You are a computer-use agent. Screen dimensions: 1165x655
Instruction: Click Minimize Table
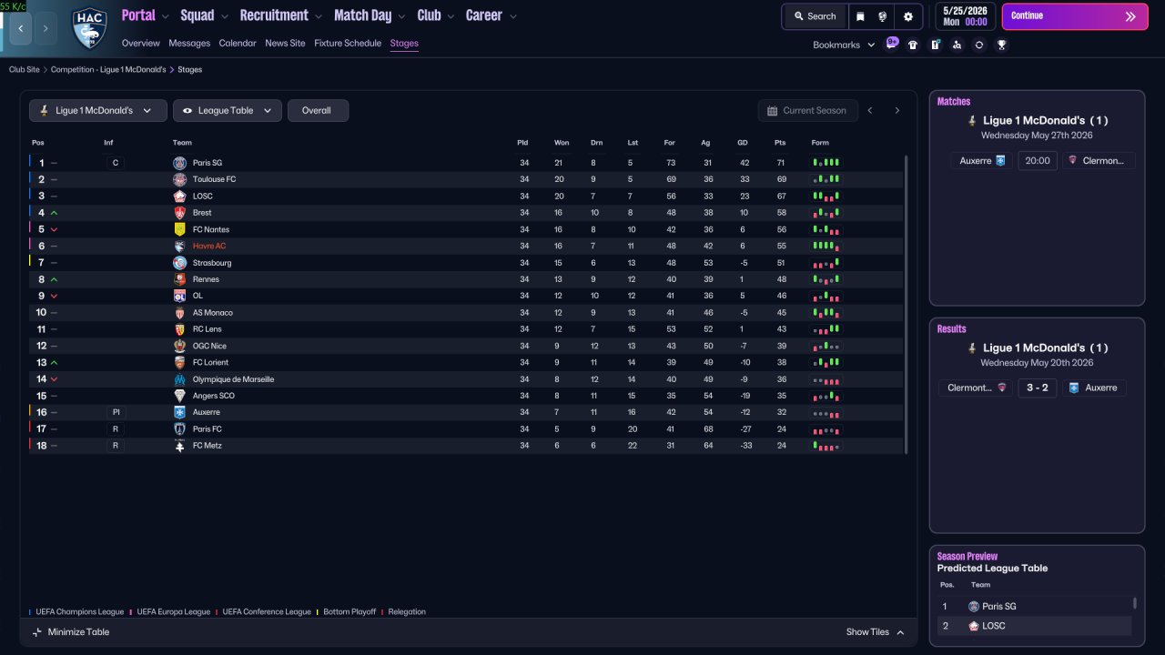click(x=71, y=632)
